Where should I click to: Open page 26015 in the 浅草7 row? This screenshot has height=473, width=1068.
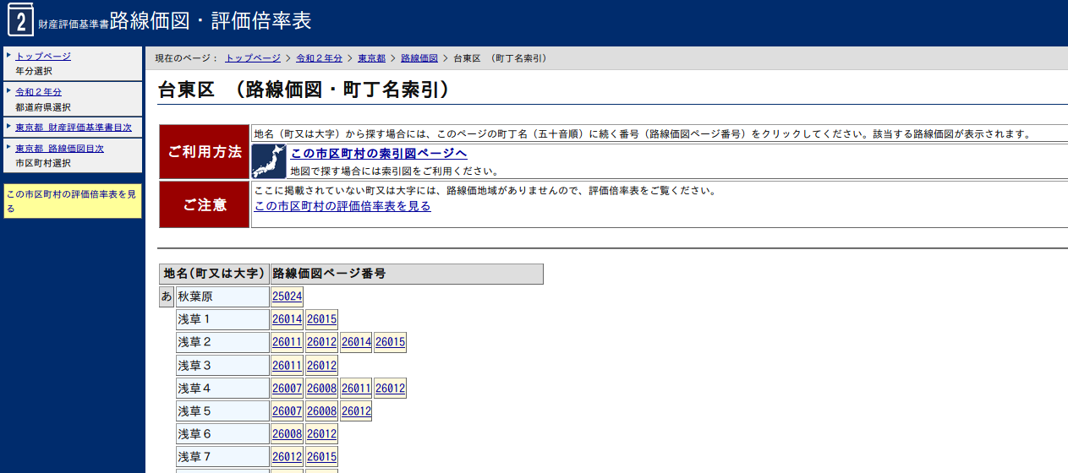click(321, 456)
